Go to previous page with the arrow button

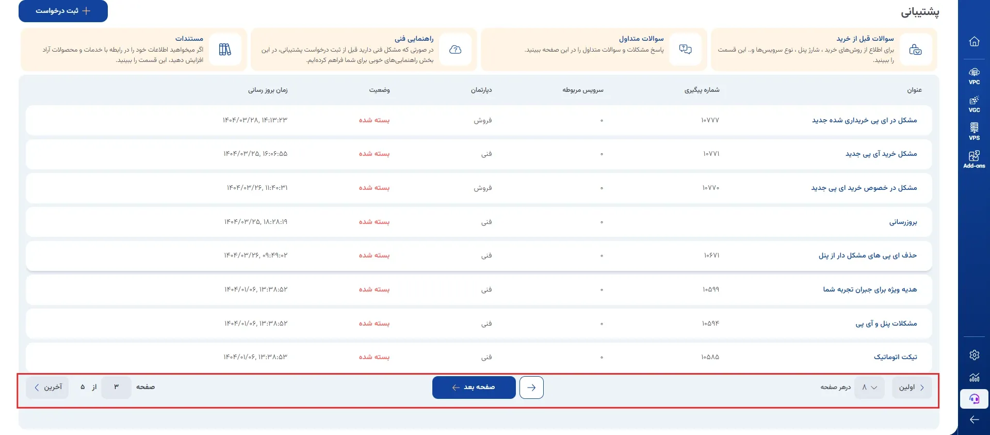[531, 388]
